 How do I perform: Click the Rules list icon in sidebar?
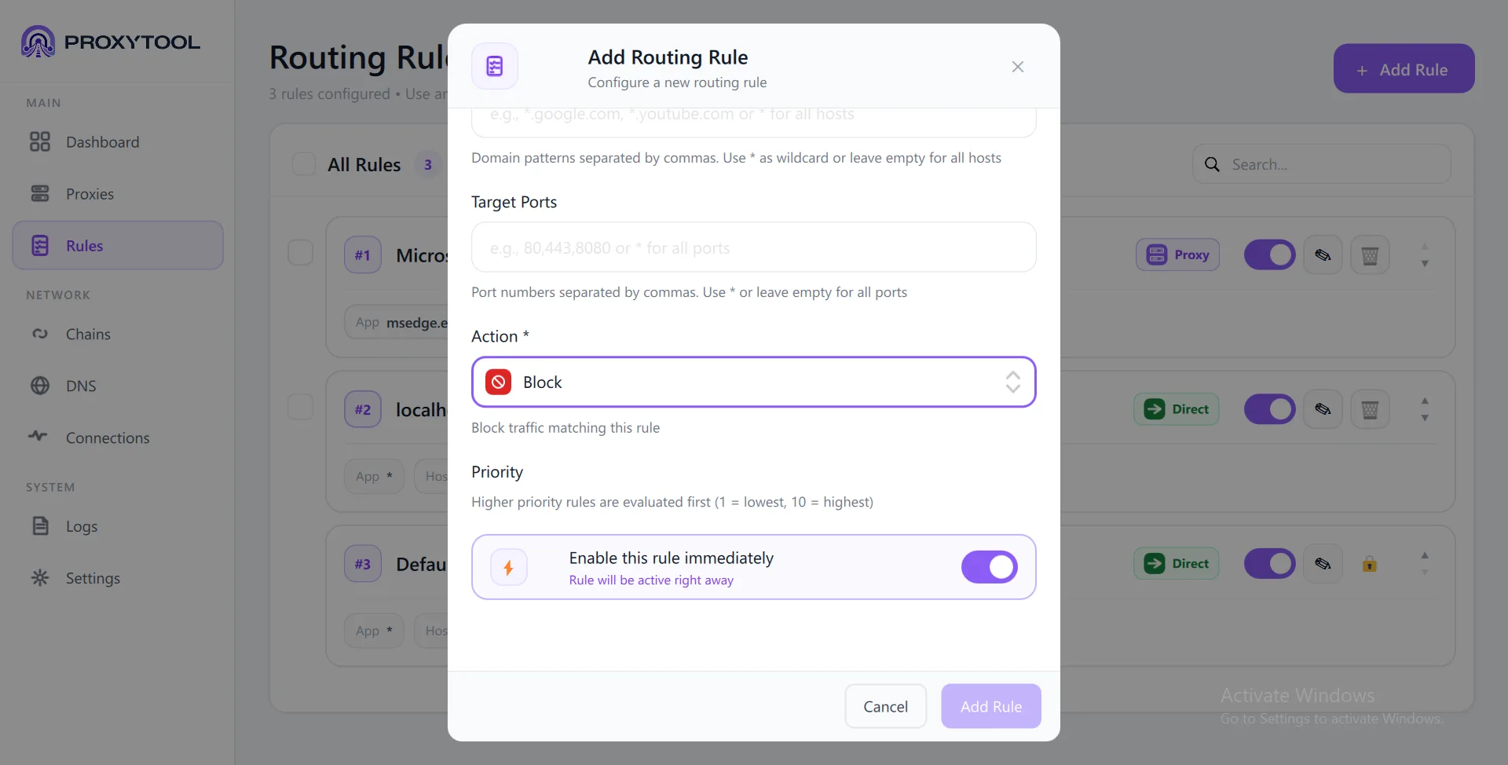tap(40, 246)
